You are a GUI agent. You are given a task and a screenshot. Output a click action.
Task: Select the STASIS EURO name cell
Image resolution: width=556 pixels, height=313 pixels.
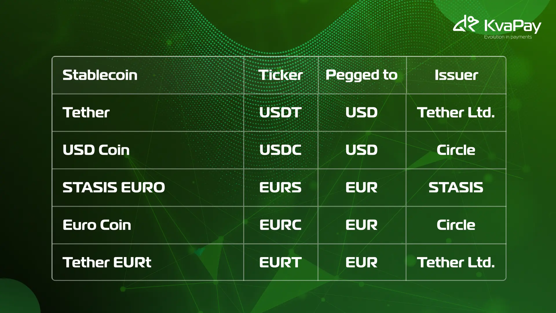point(114,187)
